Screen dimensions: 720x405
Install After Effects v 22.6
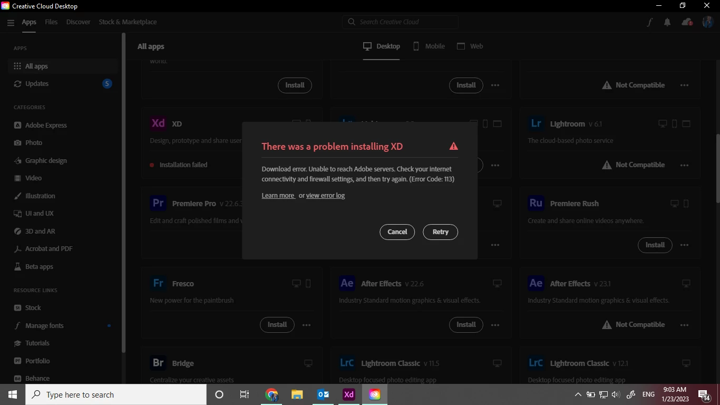466,325
